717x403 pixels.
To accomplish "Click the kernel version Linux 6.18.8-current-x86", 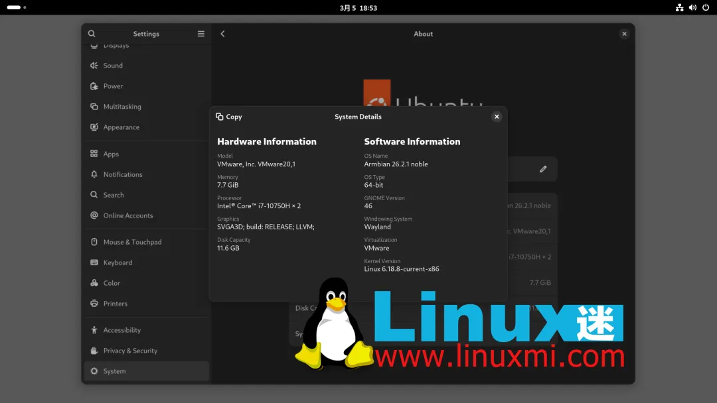I will tap(402, 269).
